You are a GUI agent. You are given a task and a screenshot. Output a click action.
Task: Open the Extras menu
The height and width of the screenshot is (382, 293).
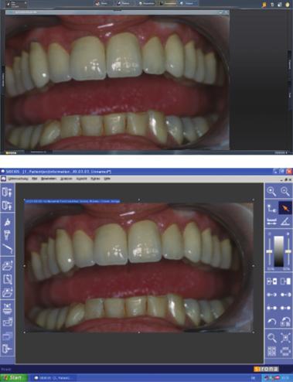(x=96, y=179)
